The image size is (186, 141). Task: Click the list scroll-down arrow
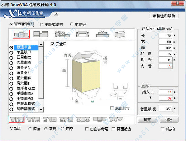click(x=41, y=110)
